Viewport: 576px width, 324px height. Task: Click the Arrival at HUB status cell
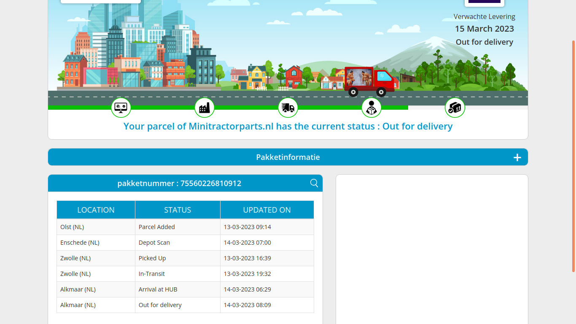coord(178,289)
